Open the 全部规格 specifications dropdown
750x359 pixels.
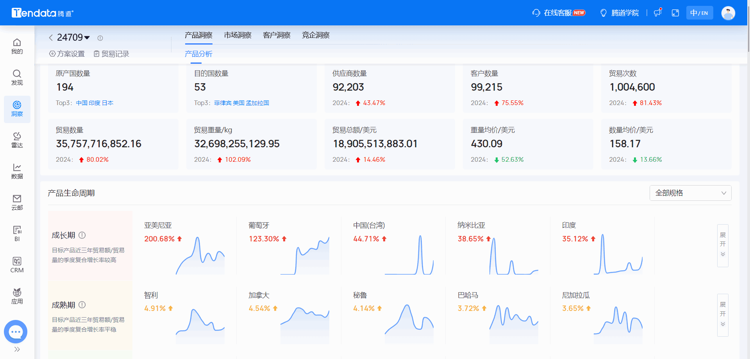(x=690, y=193)
